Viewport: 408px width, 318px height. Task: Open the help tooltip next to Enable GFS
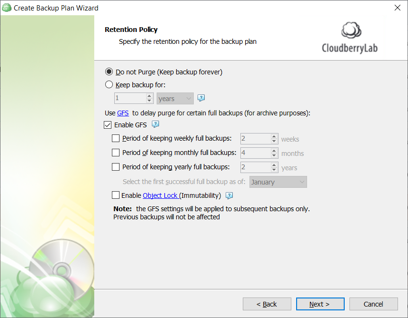pyautogui.click(x=155, y=124)
